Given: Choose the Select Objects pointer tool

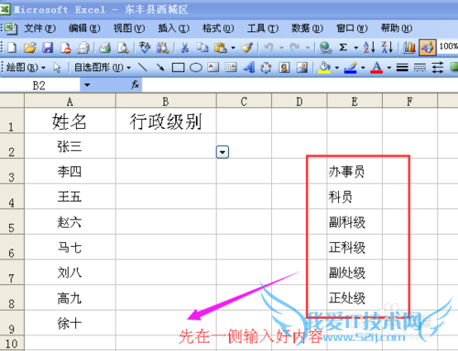Looking at the screenshot, I should click(57, 68).
